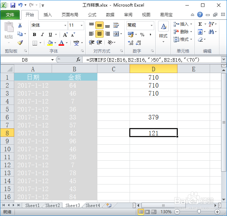Click the AutoSum sigma icon
The image size is (227, 216).
pyautogui.click(x=200, y=24)
